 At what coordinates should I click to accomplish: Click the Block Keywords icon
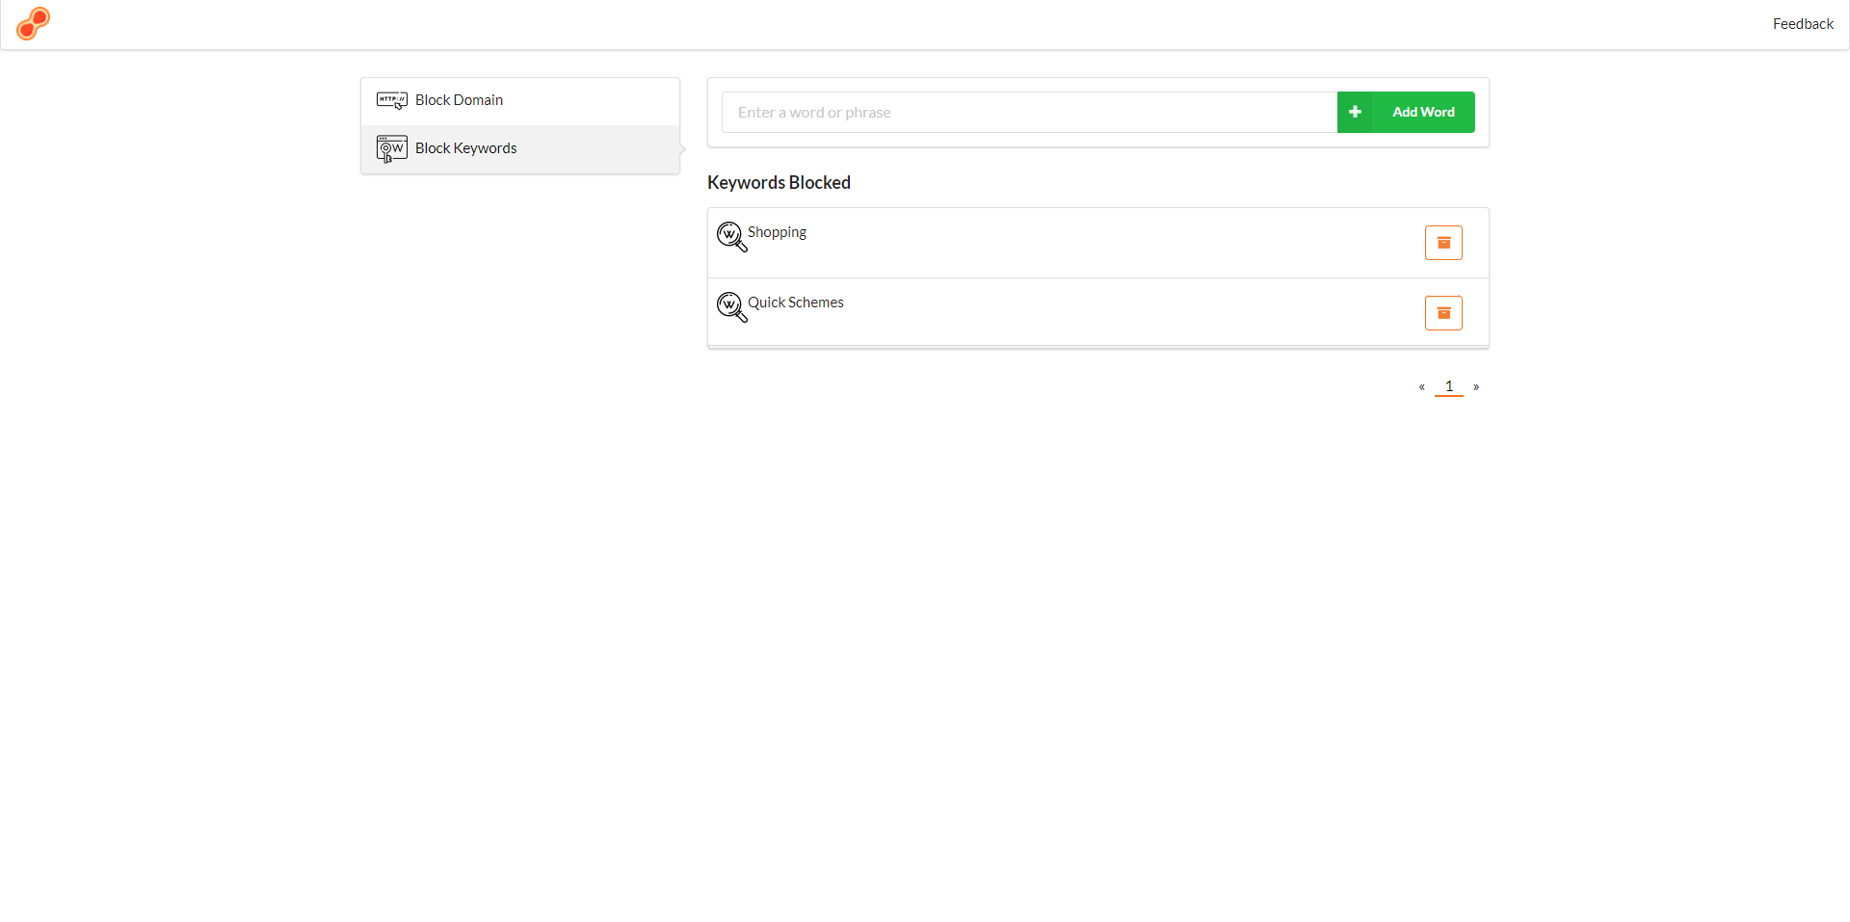[392, 149]
